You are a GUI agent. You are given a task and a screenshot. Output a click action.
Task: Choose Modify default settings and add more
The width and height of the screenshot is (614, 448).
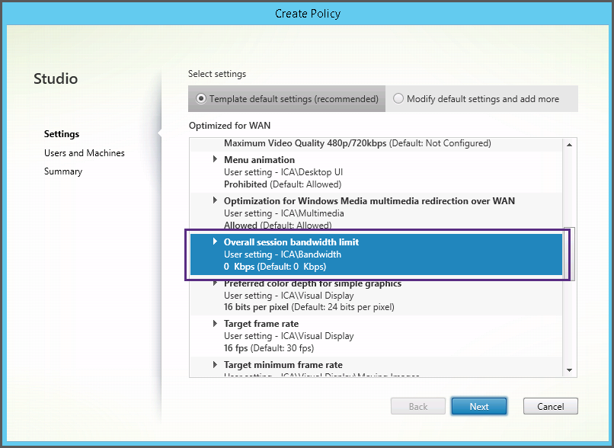(398, 99)
